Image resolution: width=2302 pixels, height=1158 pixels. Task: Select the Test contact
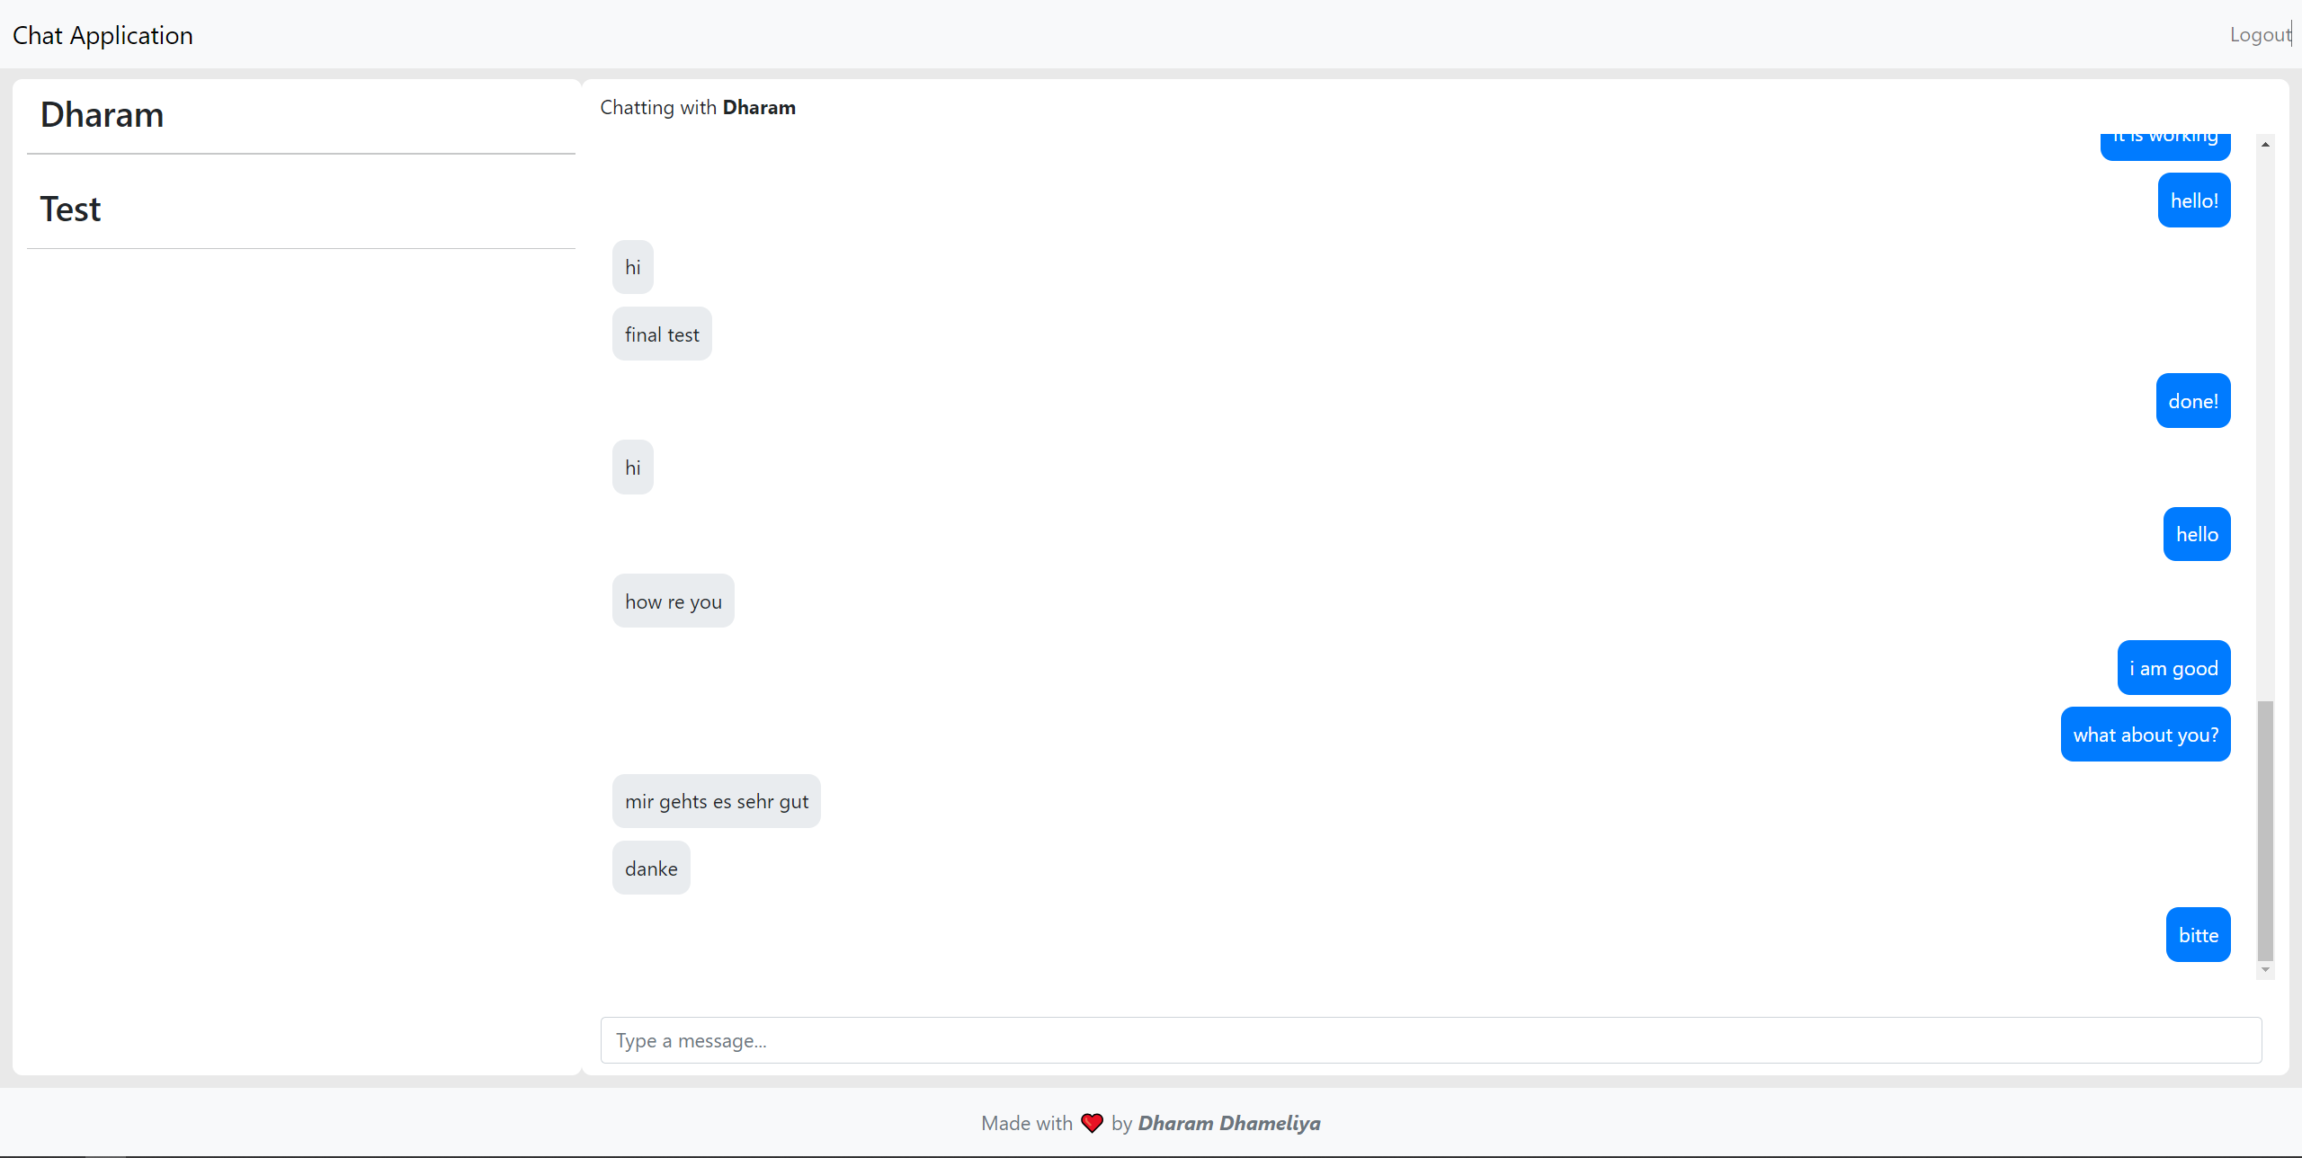[70, 209]
